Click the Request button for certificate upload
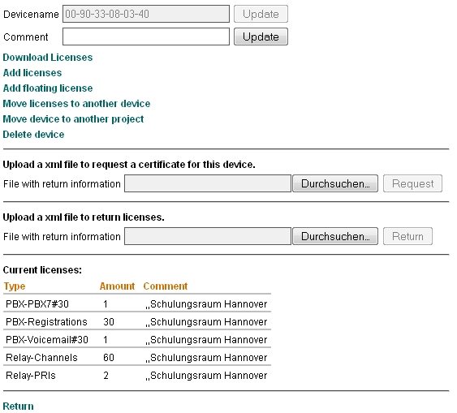Screen dimensions: 457x413 [x=412, y=183]
